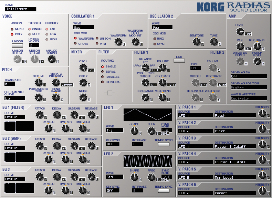Click the Filter 1 RESONANCE knob
This screenshot has width=272, height=198.
[145, 97]
